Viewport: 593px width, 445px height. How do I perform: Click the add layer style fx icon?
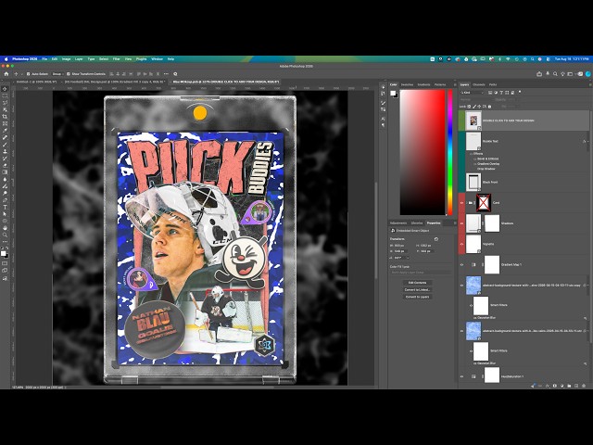548,386
